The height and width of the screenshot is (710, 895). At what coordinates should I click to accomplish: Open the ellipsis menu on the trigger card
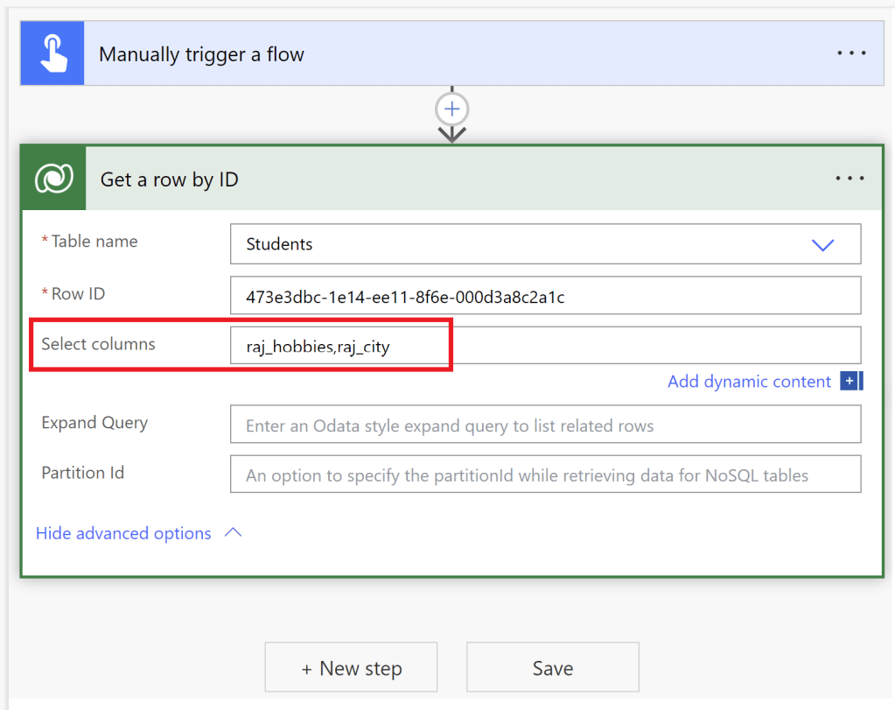(850, 53)
